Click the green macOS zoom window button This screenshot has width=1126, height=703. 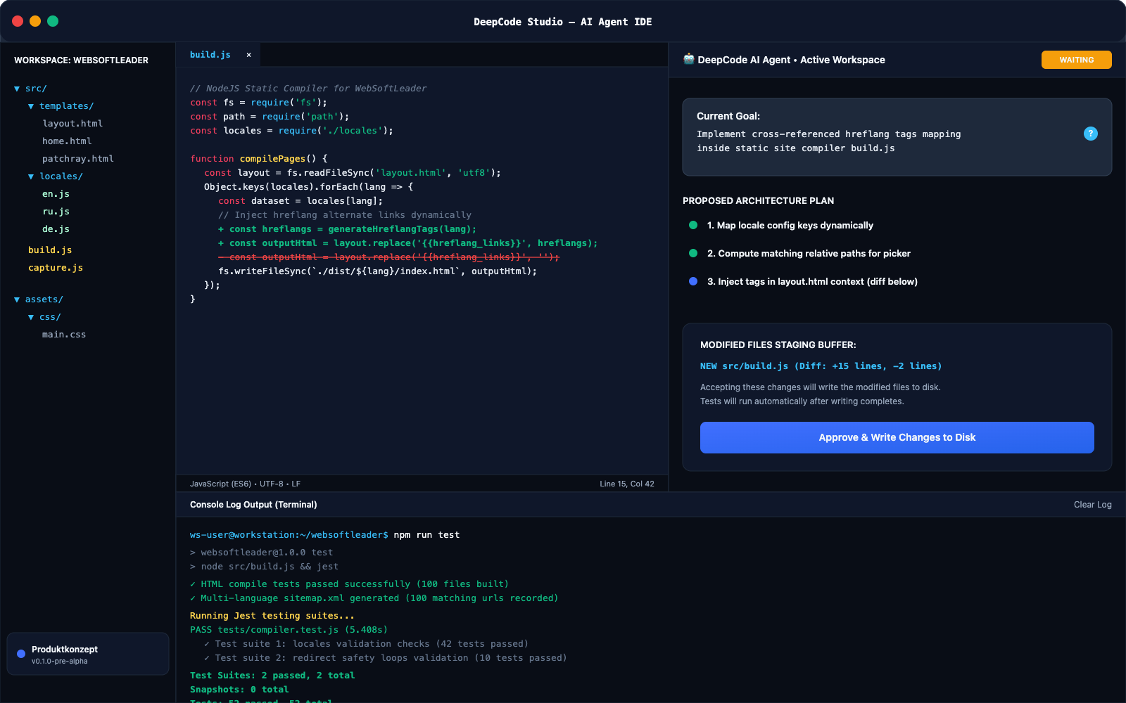(53, 21)
